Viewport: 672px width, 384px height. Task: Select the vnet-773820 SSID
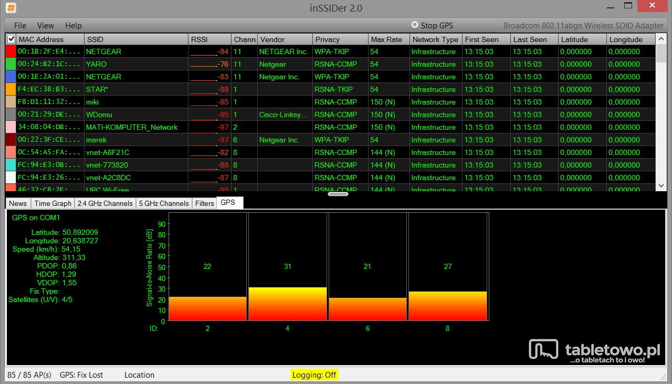pyautogui.click(x=107, y=165)
